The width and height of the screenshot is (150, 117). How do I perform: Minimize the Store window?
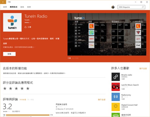coord(135,2)
